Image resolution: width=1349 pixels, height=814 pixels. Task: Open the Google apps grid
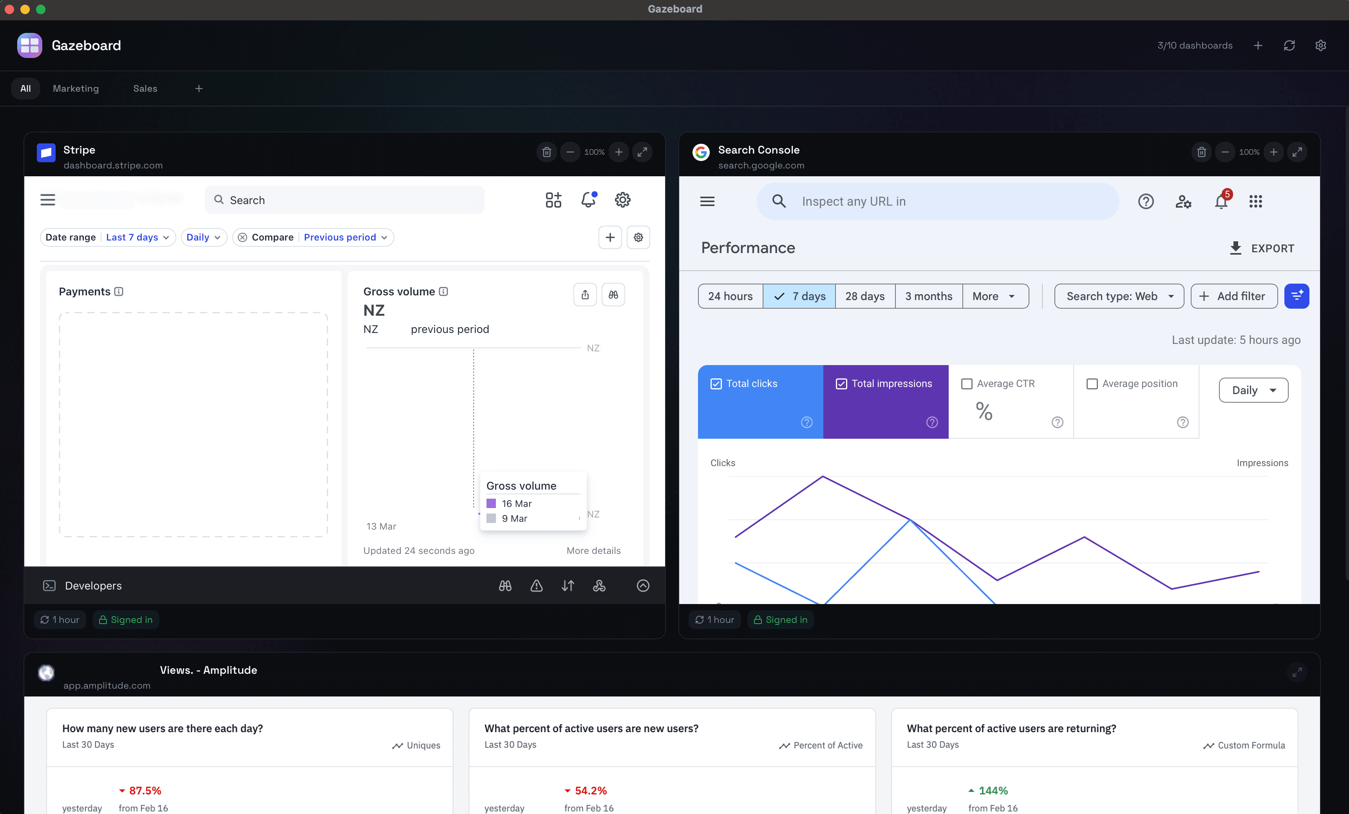(x=1255, y=201)
